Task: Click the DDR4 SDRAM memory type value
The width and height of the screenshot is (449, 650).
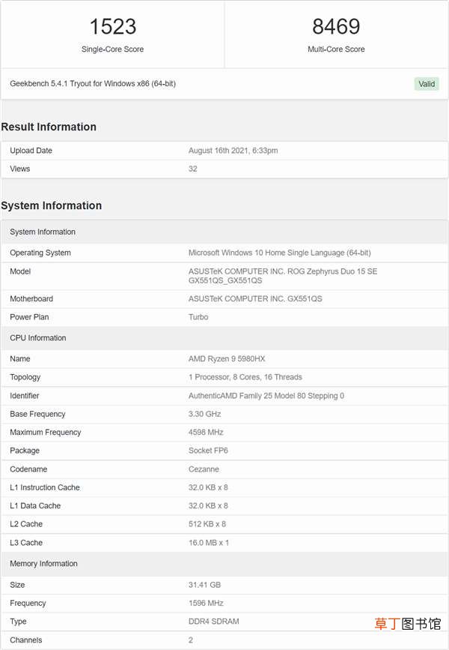Action: click(213, 622)
